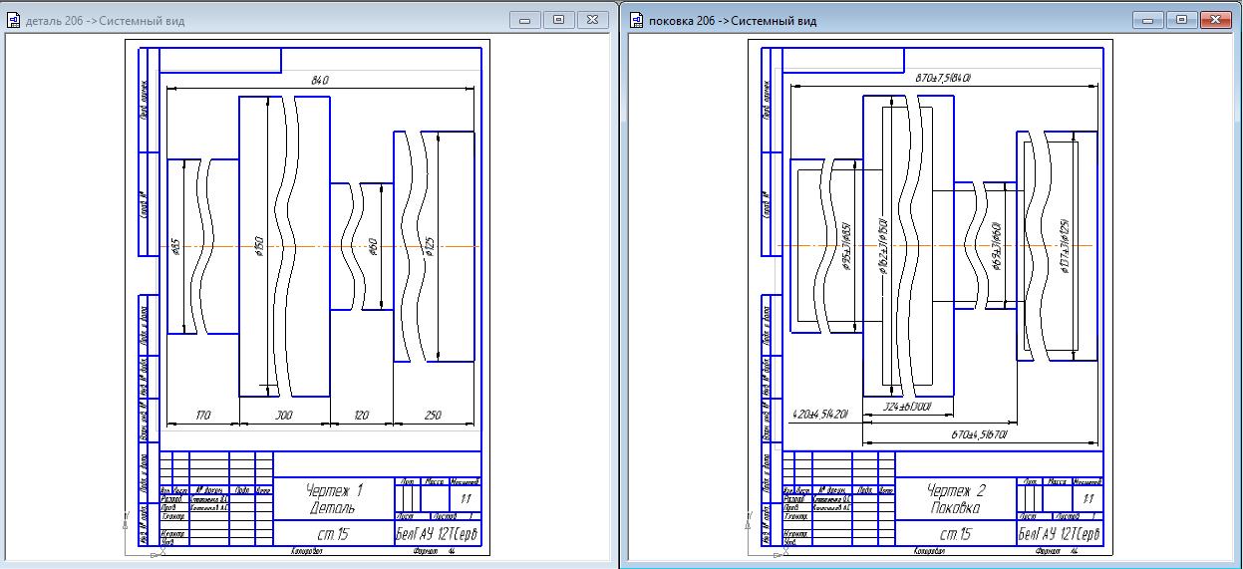1243x569 pixels.
Task: Click ст.15 material cell in деталь window
Action: [x=333, y=535]
